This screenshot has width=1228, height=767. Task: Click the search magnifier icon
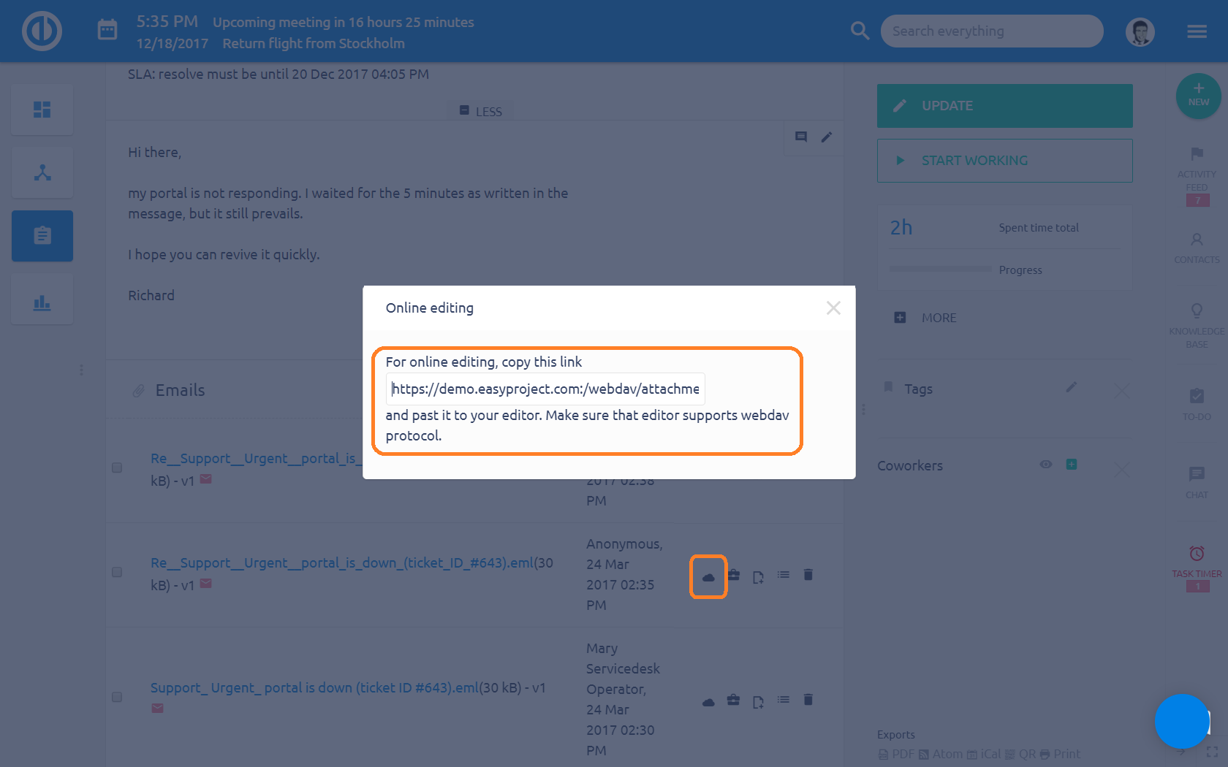860,31
